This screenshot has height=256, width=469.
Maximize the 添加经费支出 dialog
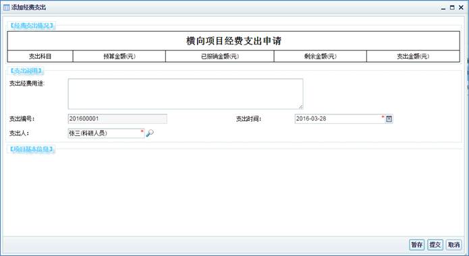point(452,8)
